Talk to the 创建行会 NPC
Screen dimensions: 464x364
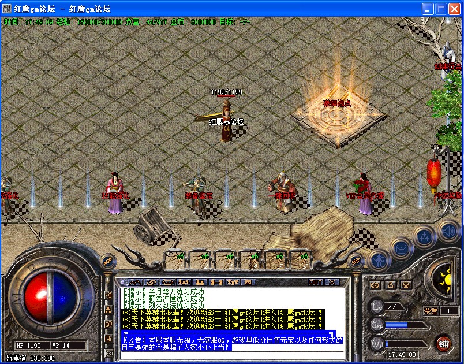point(448,61)
